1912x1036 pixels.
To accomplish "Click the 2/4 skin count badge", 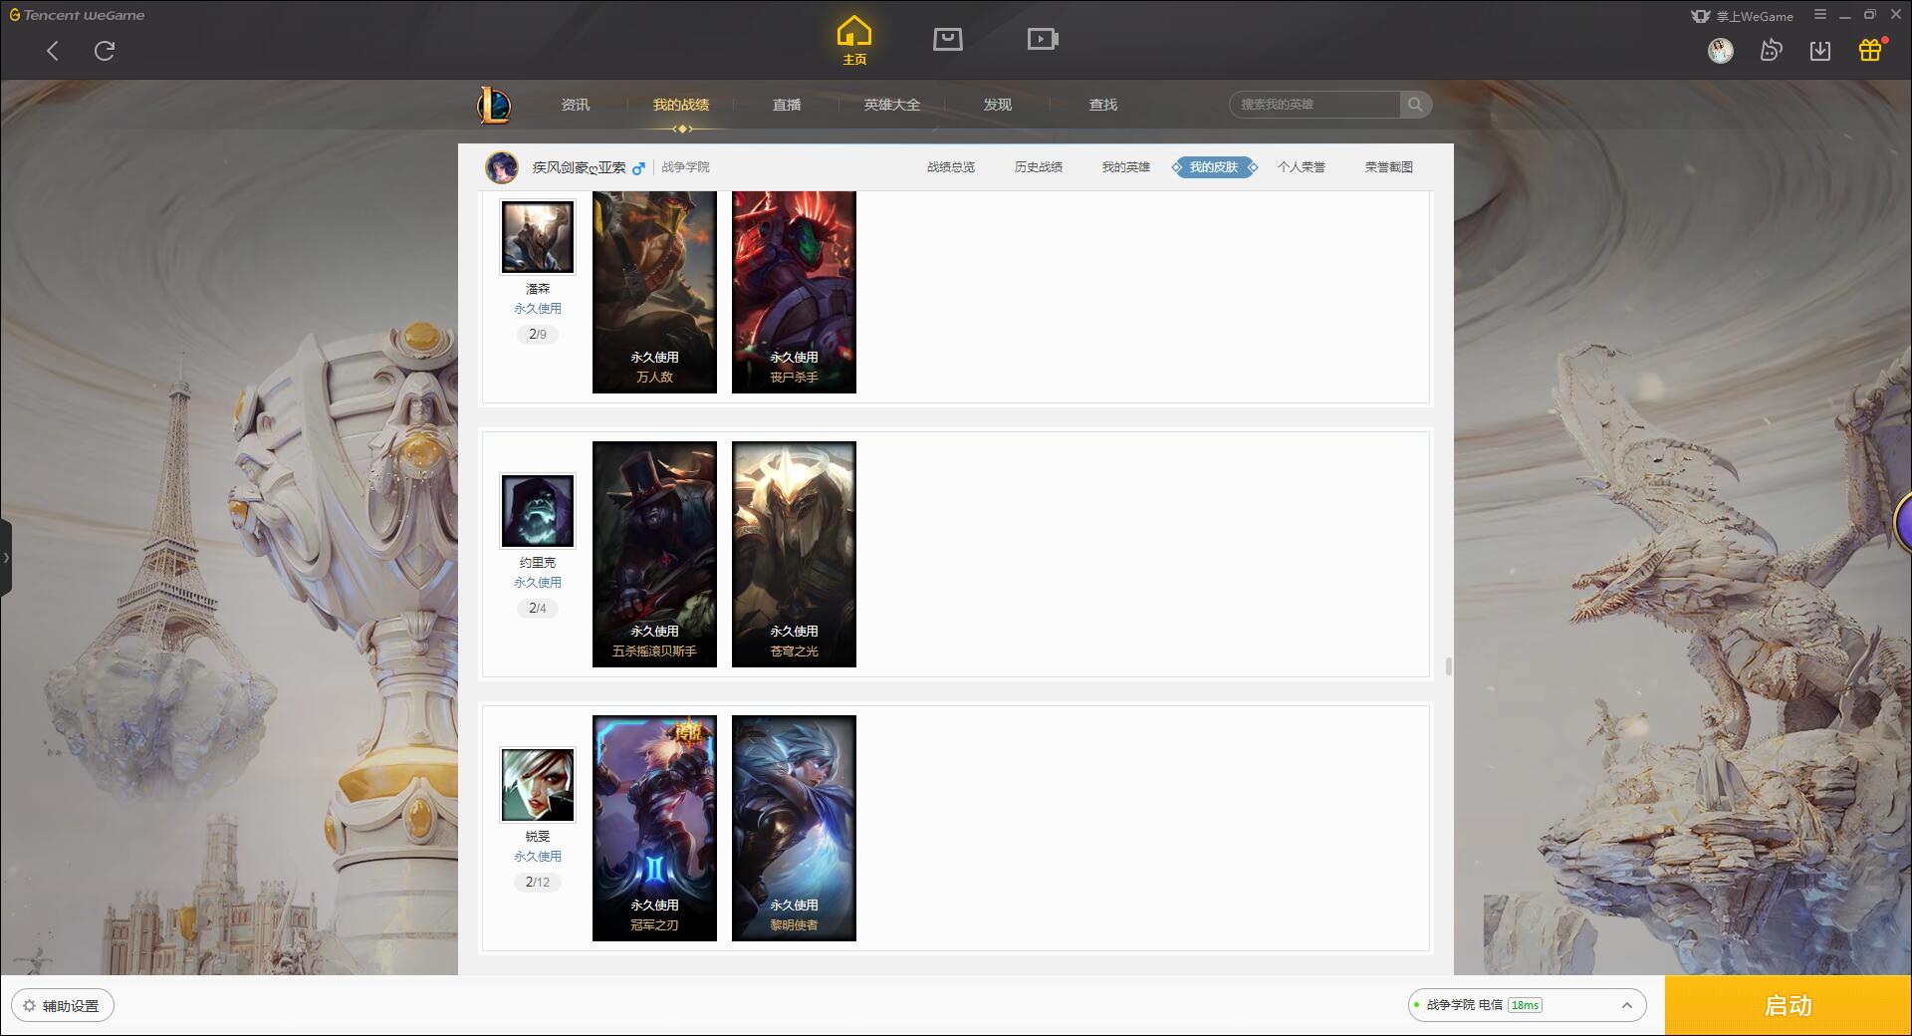I will [538, 609].
